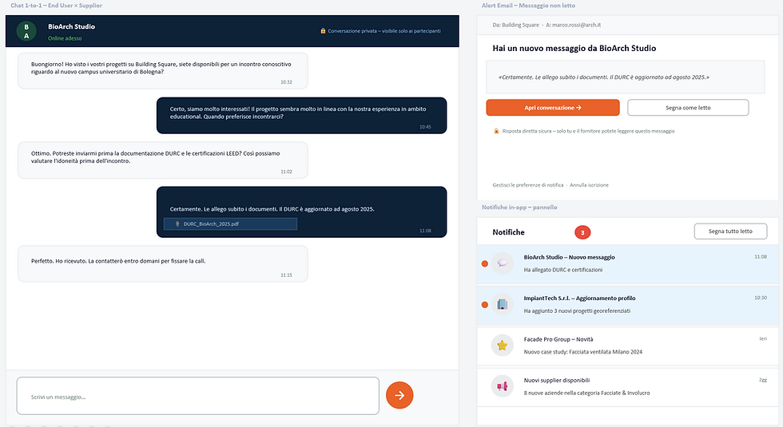Focus the Scrivi un messaggio input field

click(198, 396)
